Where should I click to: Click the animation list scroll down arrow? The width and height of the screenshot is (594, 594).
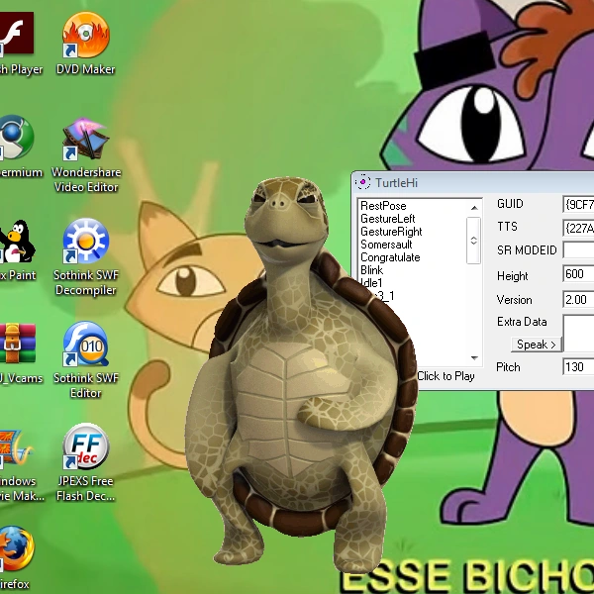(474, 357)
